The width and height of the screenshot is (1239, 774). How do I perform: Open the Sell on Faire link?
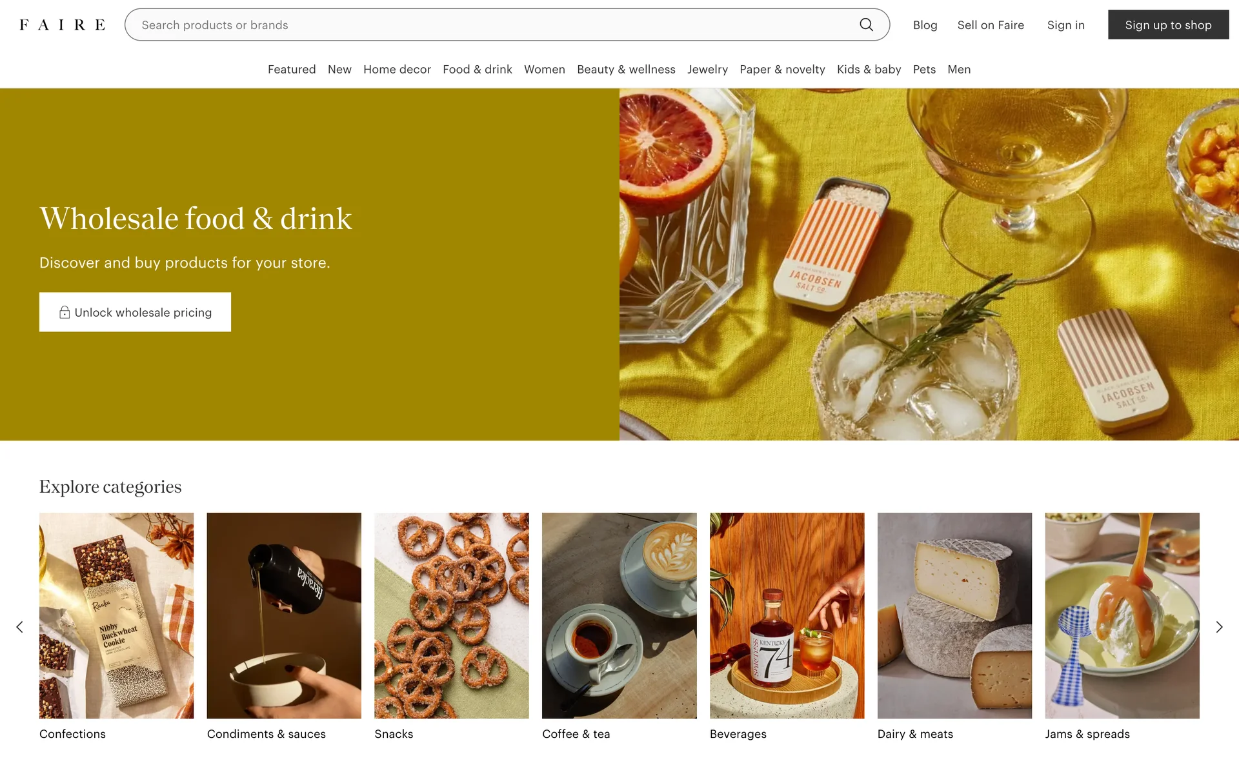coord(991,25)
